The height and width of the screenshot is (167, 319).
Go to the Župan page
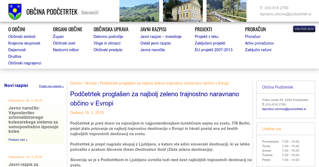tap(58, 37)
